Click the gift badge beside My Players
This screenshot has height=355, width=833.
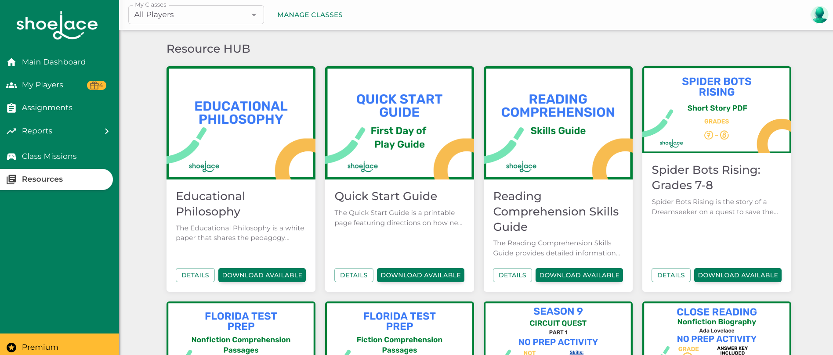click(x=97, y=85)
